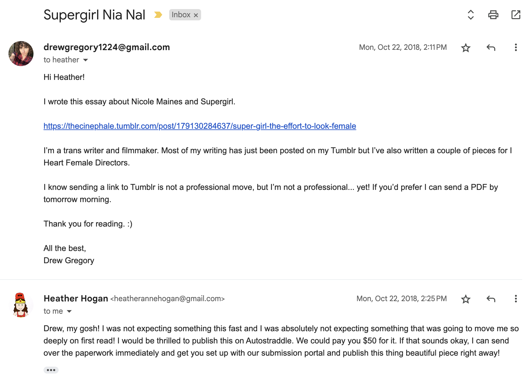Screen dimensions: 530x387
Task: Click sender name drewgregory1224@gmail.com
Action: (x=107, y=47)
